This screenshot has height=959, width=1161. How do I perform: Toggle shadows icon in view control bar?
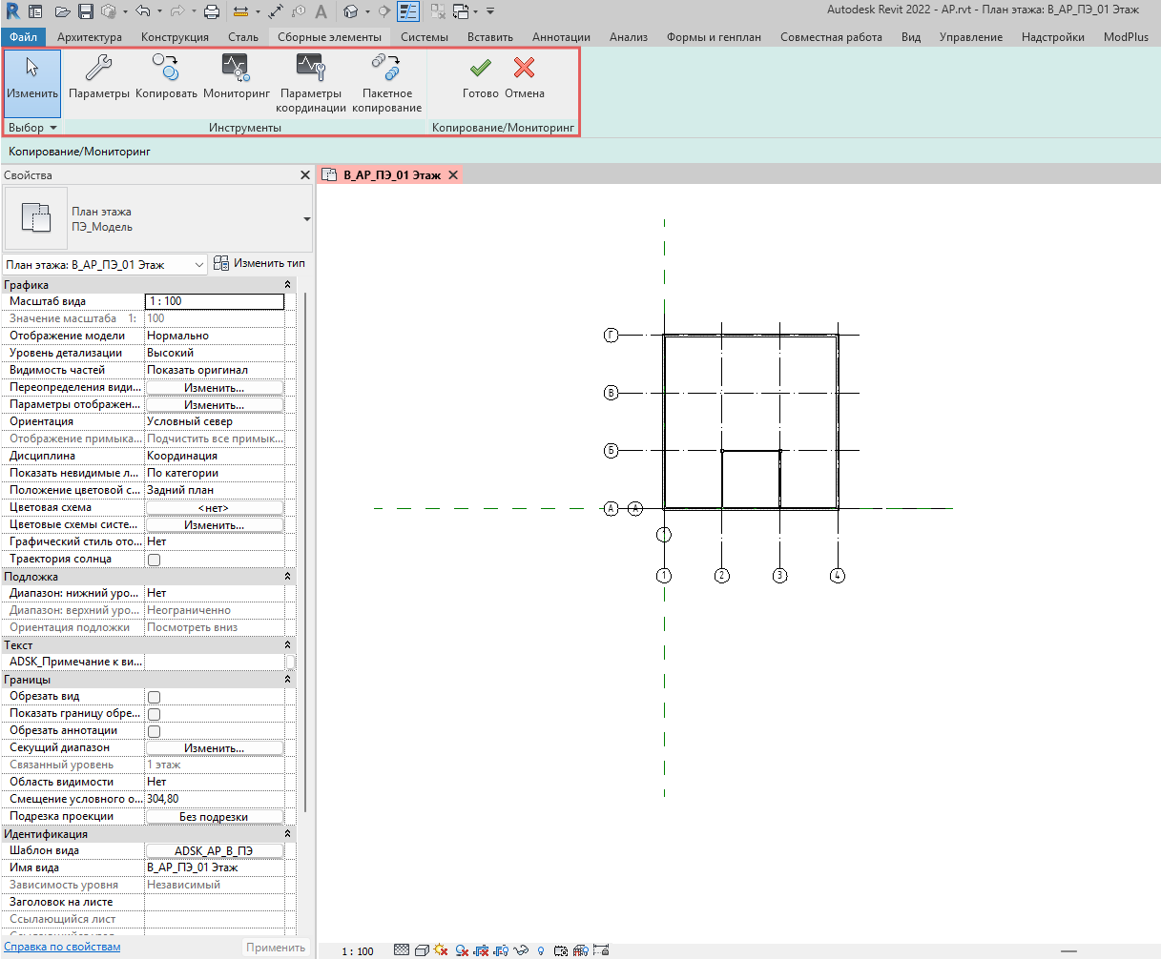pos(462,950)
